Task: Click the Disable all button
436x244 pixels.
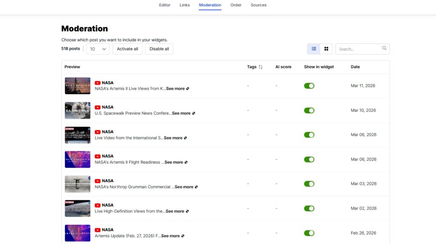Action: [x=159, y=49]
